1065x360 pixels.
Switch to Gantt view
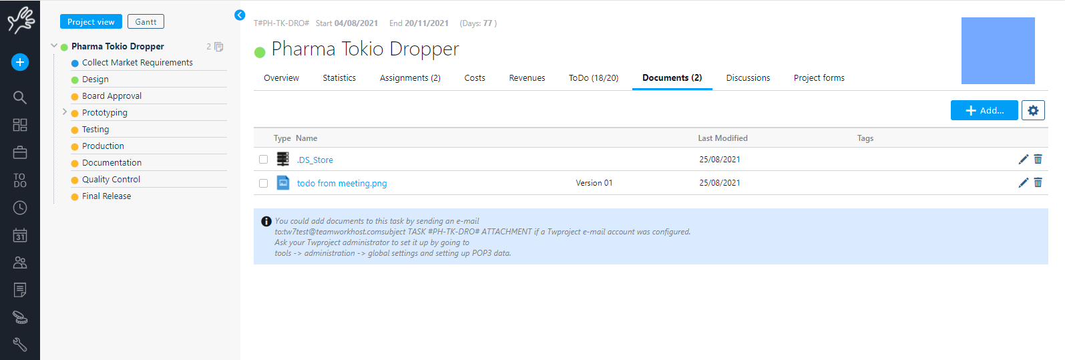(x=146, y=21)
